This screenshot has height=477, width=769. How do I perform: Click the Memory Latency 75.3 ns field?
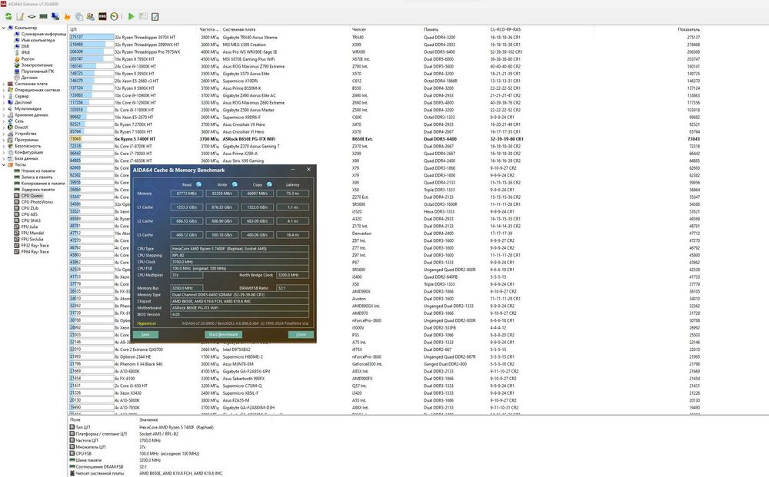[x=292, y=194]
